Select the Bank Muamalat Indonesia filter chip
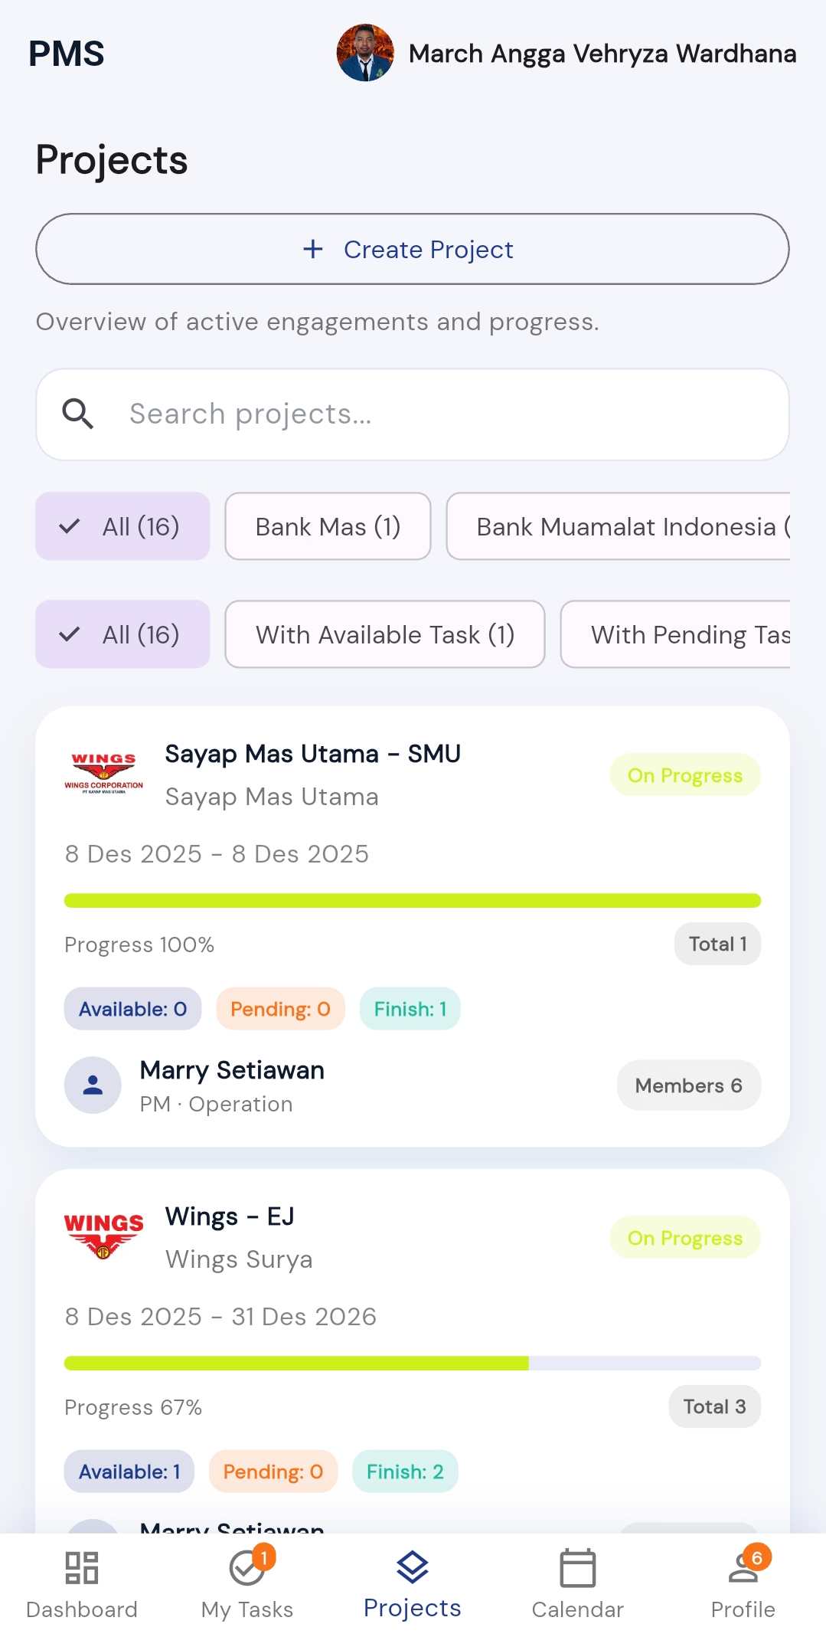The width and height of the screenshot is (826, 1637). coord(619,526)
